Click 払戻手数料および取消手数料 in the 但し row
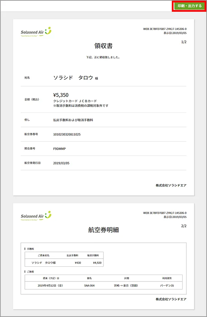Screen dimensions: 207x317 (73, 120)
